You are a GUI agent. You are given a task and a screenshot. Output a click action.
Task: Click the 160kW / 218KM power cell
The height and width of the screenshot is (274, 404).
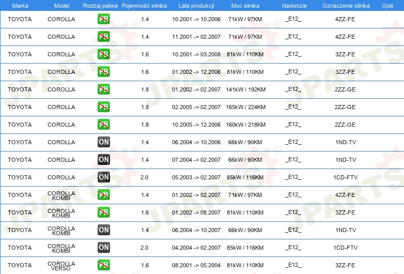coord(245,125)
